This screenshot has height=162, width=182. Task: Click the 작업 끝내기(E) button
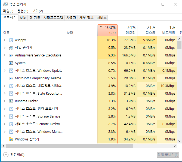168,155
